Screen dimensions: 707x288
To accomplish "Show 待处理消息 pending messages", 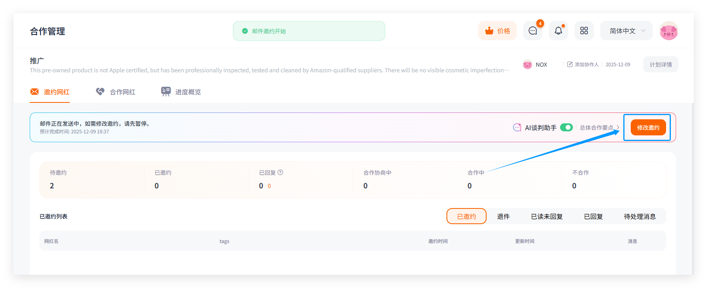I will coord(640,217).
